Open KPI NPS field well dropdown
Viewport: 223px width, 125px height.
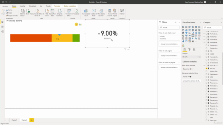(x=198, y=57)
